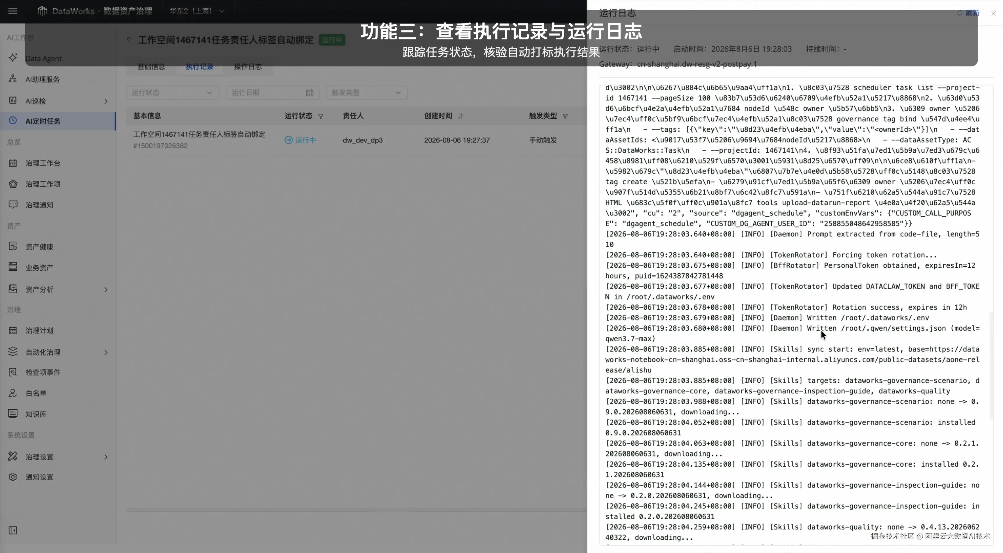Click the 创建时间 column sort icon
1003x553 pixels.
(461, 116)
